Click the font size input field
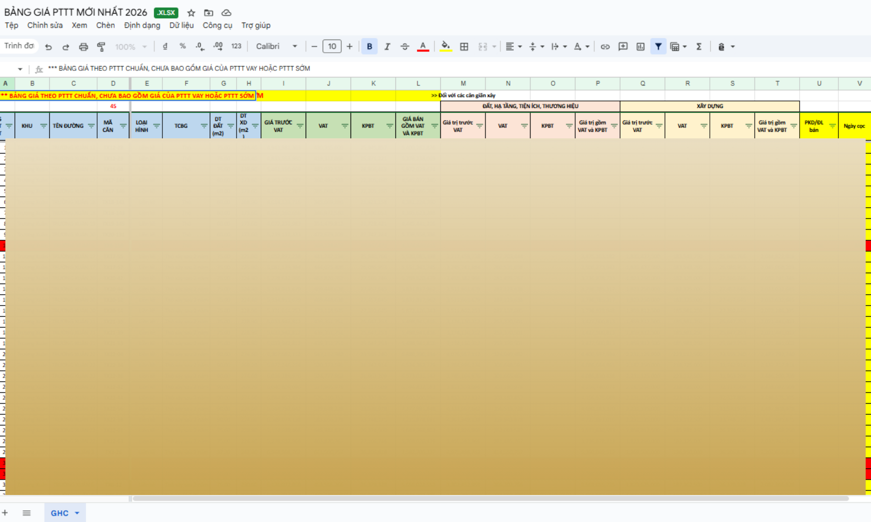The width and height of the screenshot is (871, 522). tap(332, 47)
